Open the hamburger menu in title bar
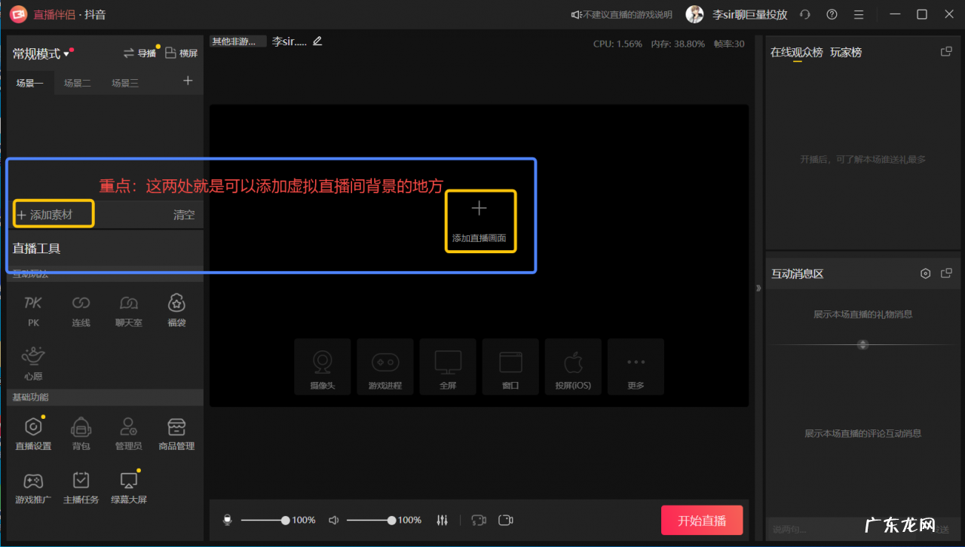This screenshot has height=547, width=965. tap(858, 14)
